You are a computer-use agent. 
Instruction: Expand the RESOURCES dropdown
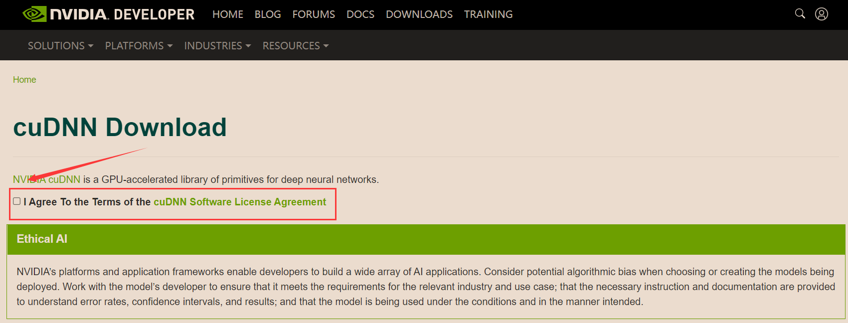pyautogui.click(x=296, y=46)
